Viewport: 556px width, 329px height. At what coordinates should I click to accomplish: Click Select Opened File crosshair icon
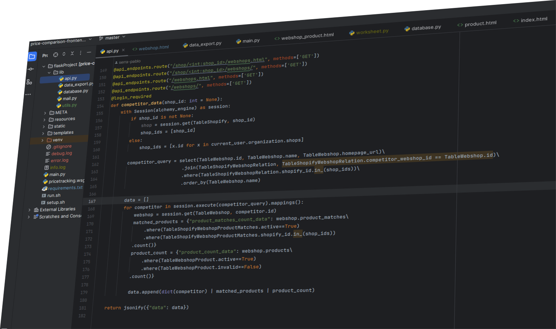click(x=55, y=55)
